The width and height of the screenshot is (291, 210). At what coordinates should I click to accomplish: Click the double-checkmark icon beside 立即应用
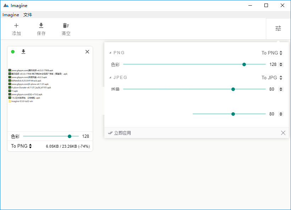[x=111, y=133]
